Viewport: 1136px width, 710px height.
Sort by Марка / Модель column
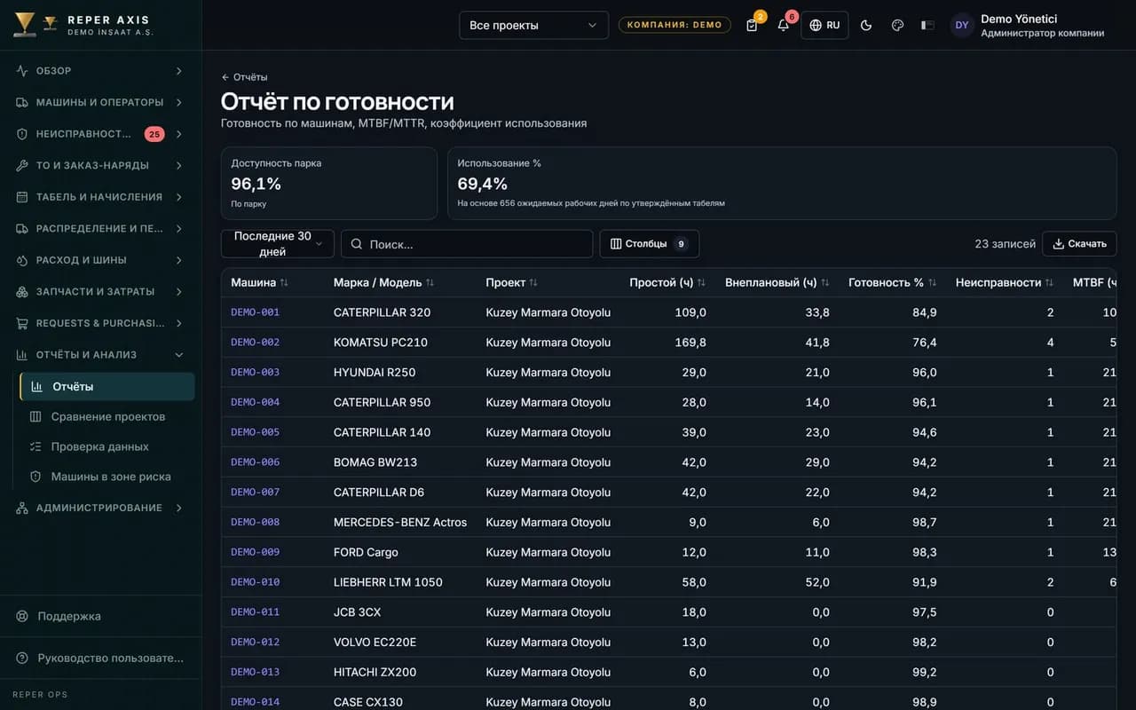(x=383, y=282)
